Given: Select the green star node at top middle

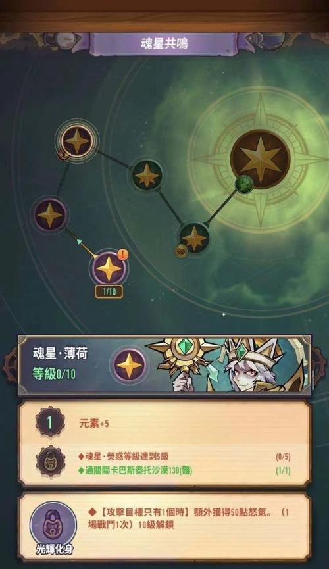Looking at the screenshot, I should tap(147, 175).
